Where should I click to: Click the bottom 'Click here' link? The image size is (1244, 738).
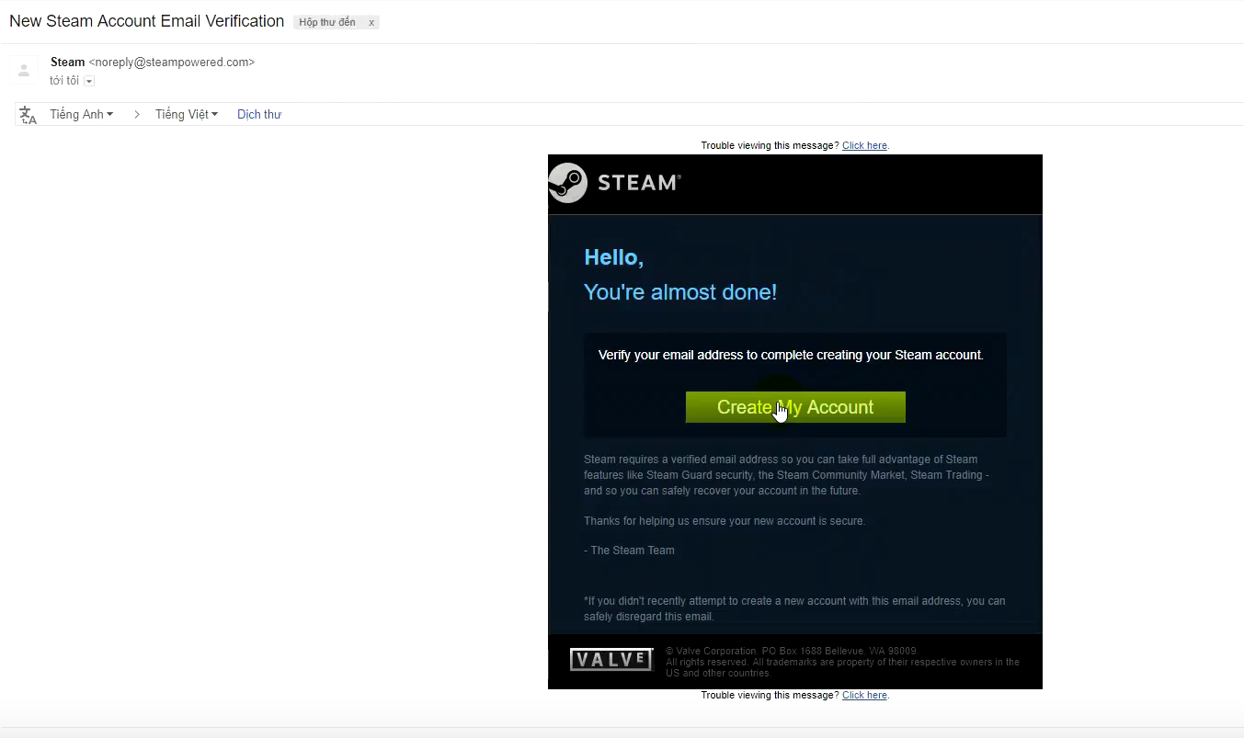click(x=864, y=695)
